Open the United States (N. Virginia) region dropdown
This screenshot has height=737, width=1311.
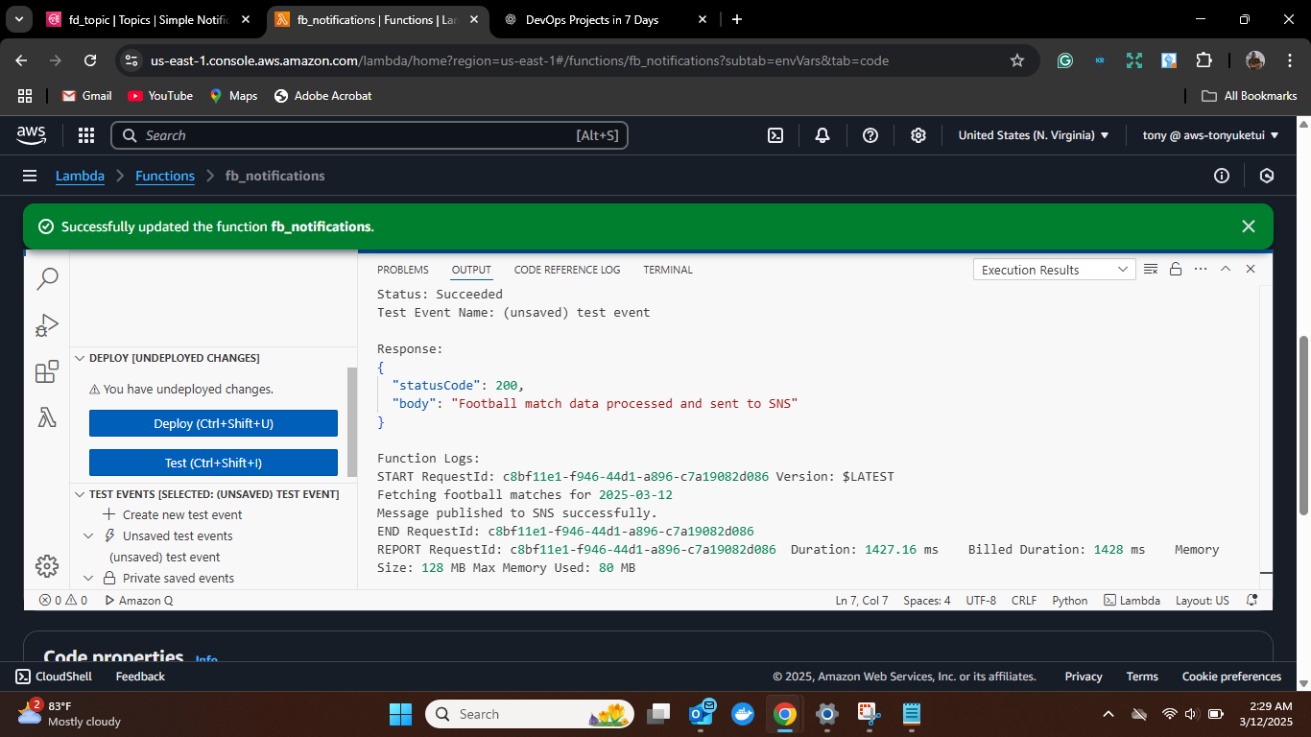(1034, 135)
